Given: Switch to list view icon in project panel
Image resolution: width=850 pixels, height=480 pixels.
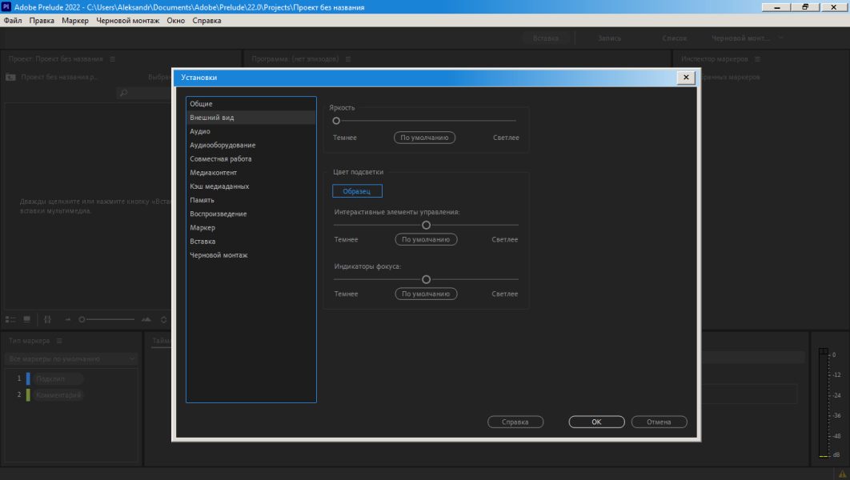Looking at the screenshot, I should 10,320.
